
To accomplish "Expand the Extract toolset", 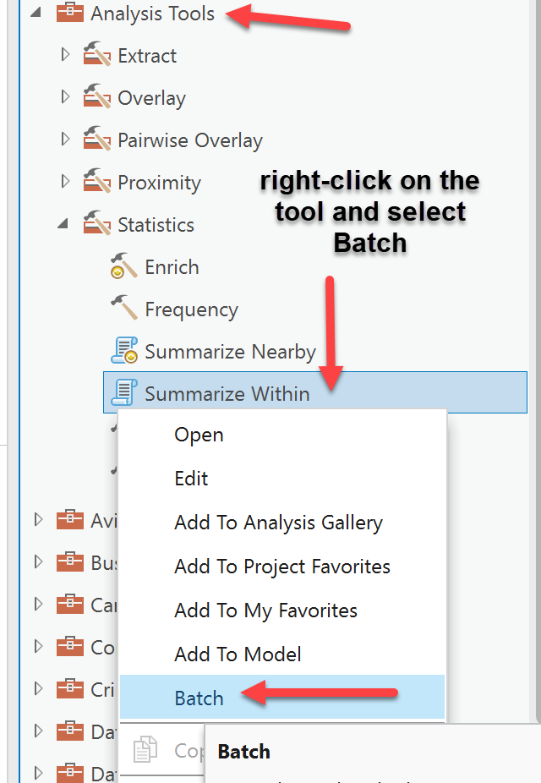I will (65, 55).
